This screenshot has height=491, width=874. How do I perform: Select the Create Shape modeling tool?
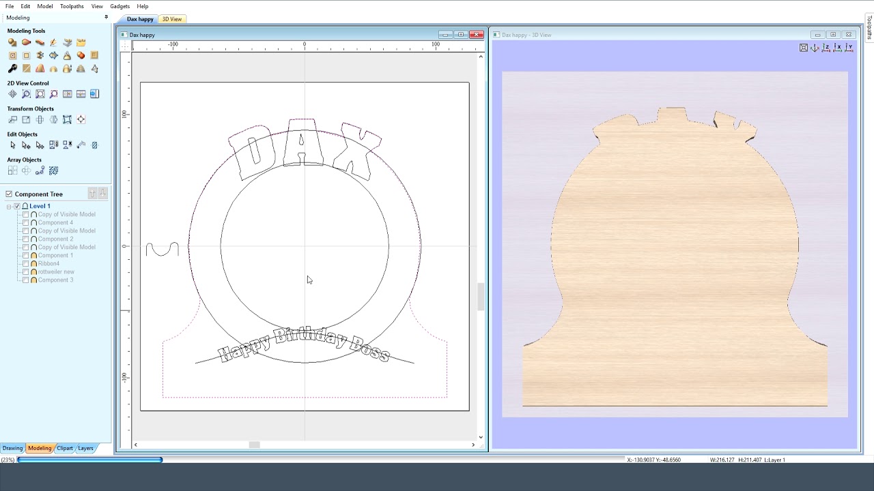click(x=12, y=42)
